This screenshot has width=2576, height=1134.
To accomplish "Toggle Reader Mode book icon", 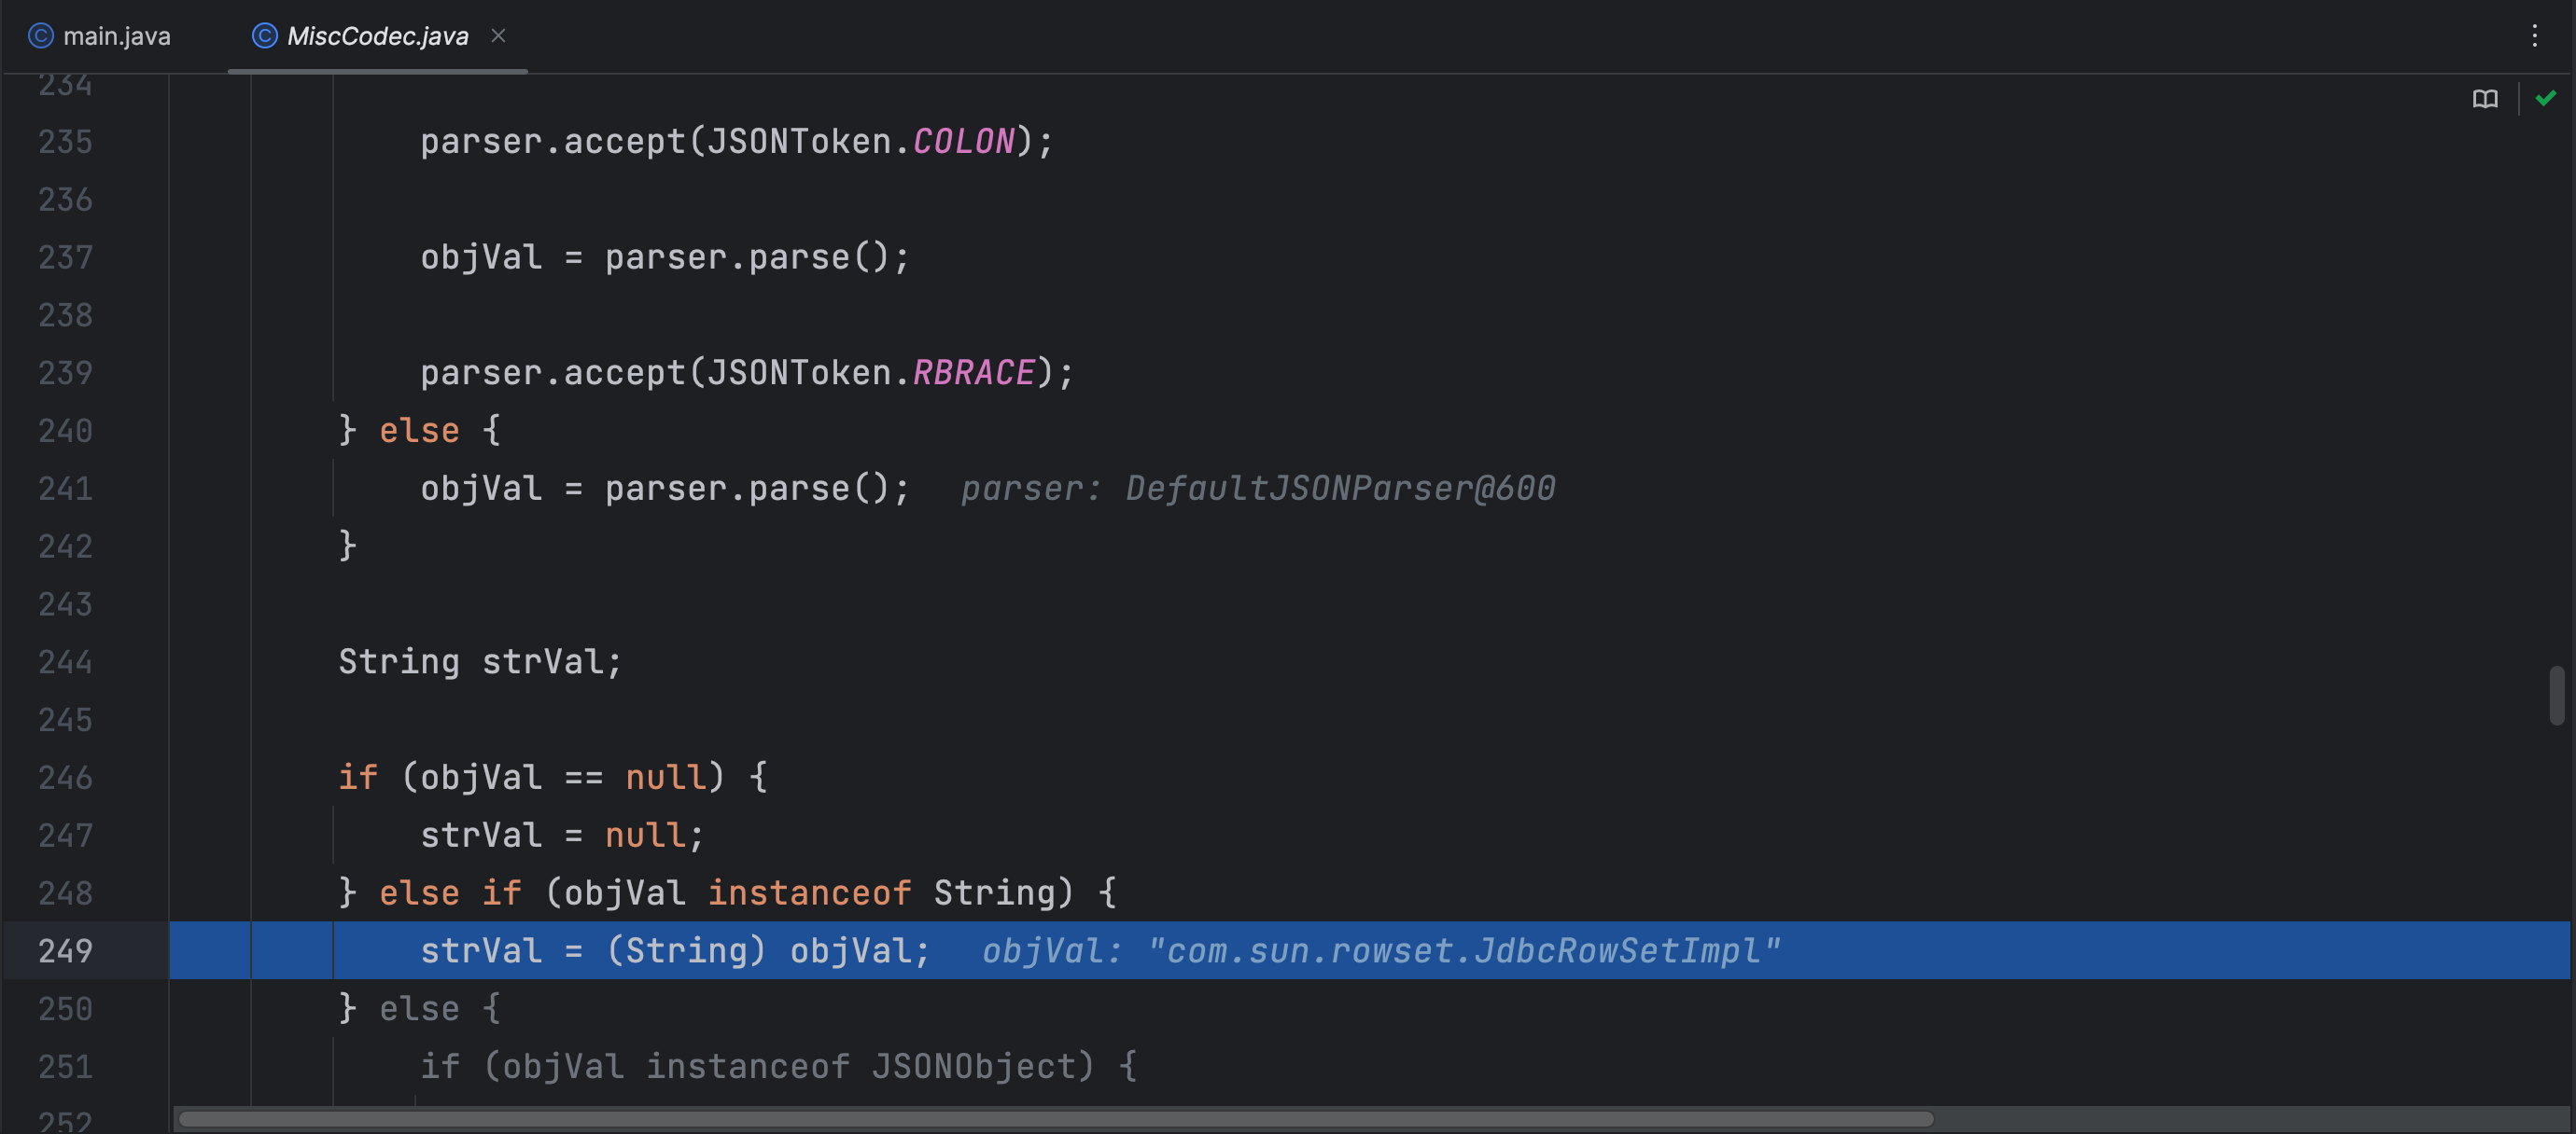I will click(x=2484, y=99).
